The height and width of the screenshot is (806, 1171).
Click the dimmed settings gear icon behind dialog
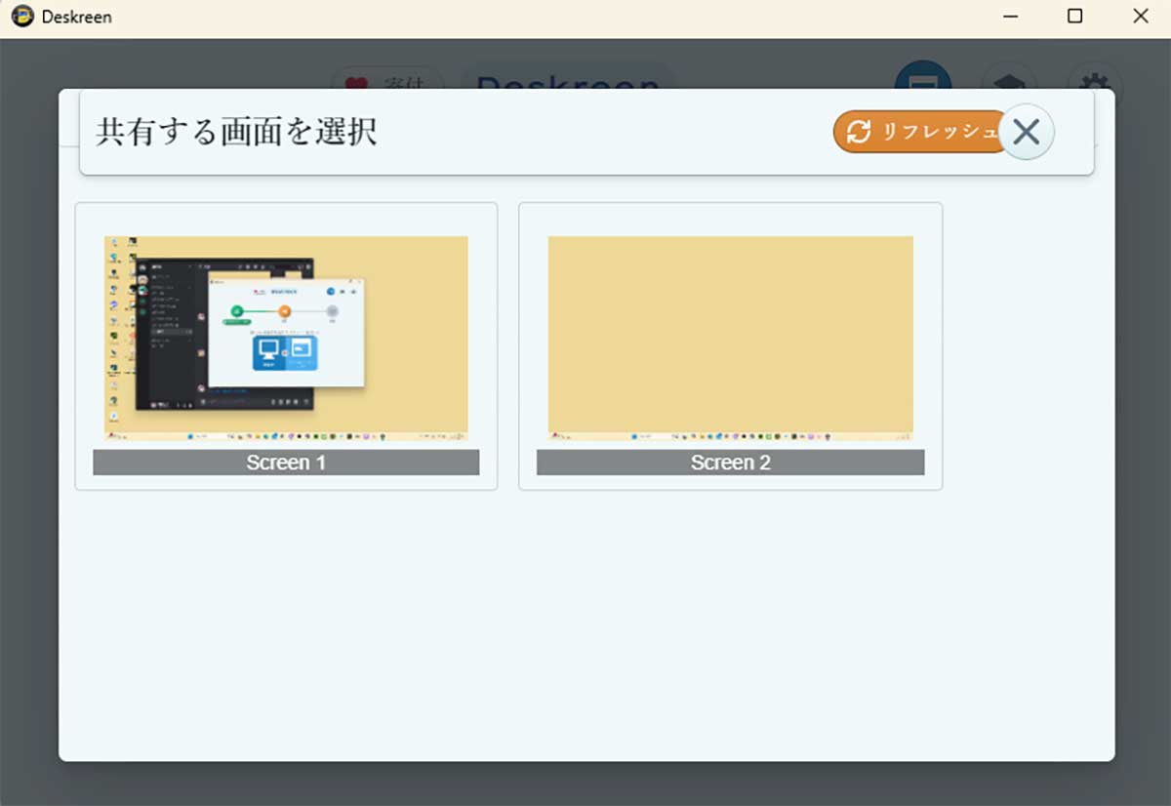click(1095, 78)
